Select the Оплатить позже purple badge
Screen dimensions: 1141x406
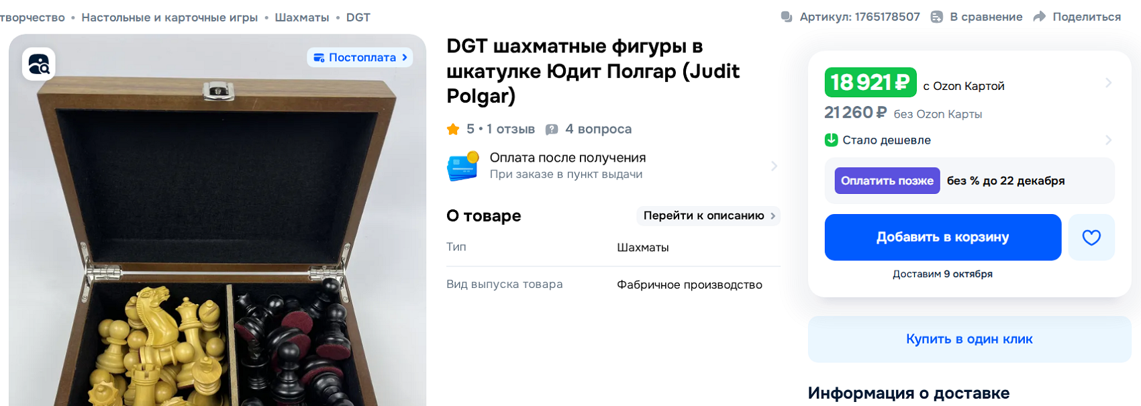click(887, 181)
